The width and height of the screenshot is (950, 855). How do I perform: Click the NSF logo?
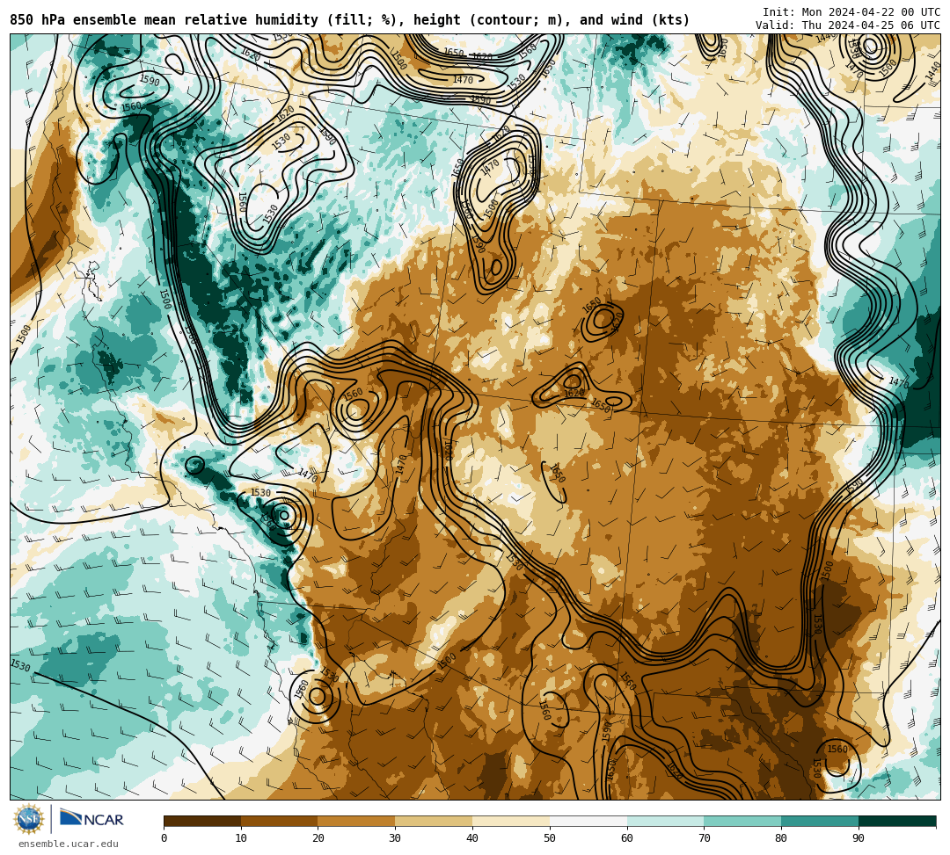(29, 820)
